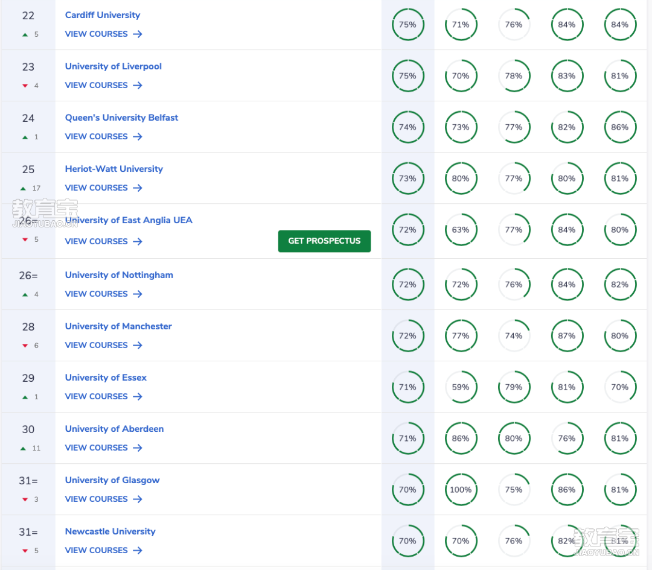Click the red down arrow under rank 23

pyautogui.click(x=25, y=86)
